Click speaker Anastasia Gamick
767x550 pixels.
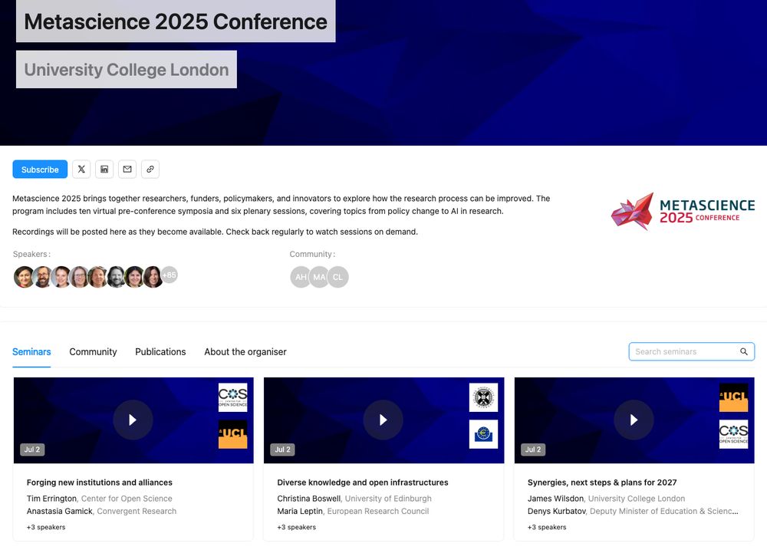click(59, 512)
